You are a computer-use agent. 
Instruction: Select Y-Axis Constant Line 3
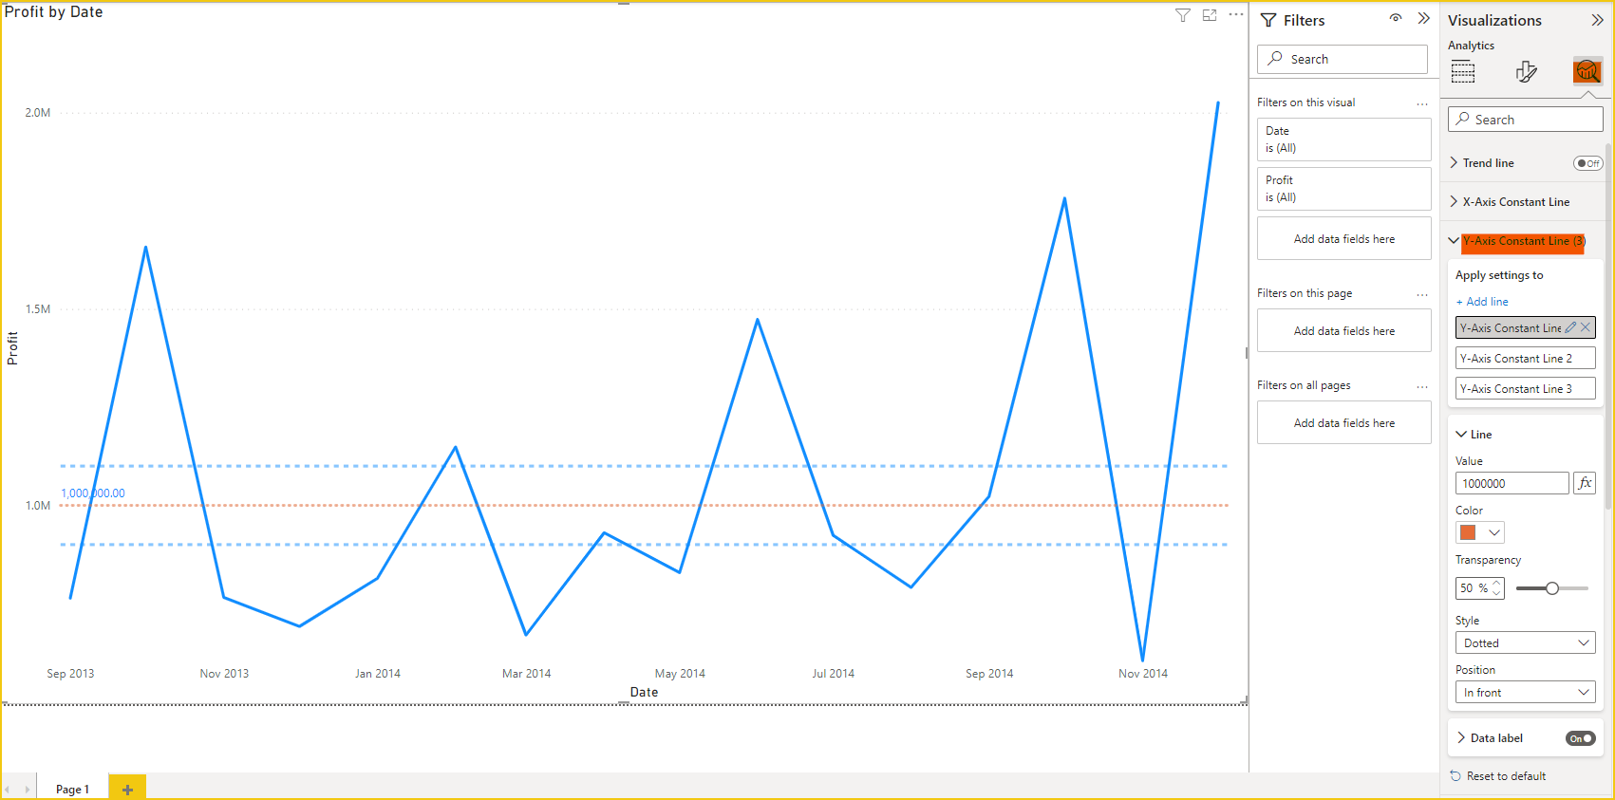pyautogui.click(x=1525, y=388)
